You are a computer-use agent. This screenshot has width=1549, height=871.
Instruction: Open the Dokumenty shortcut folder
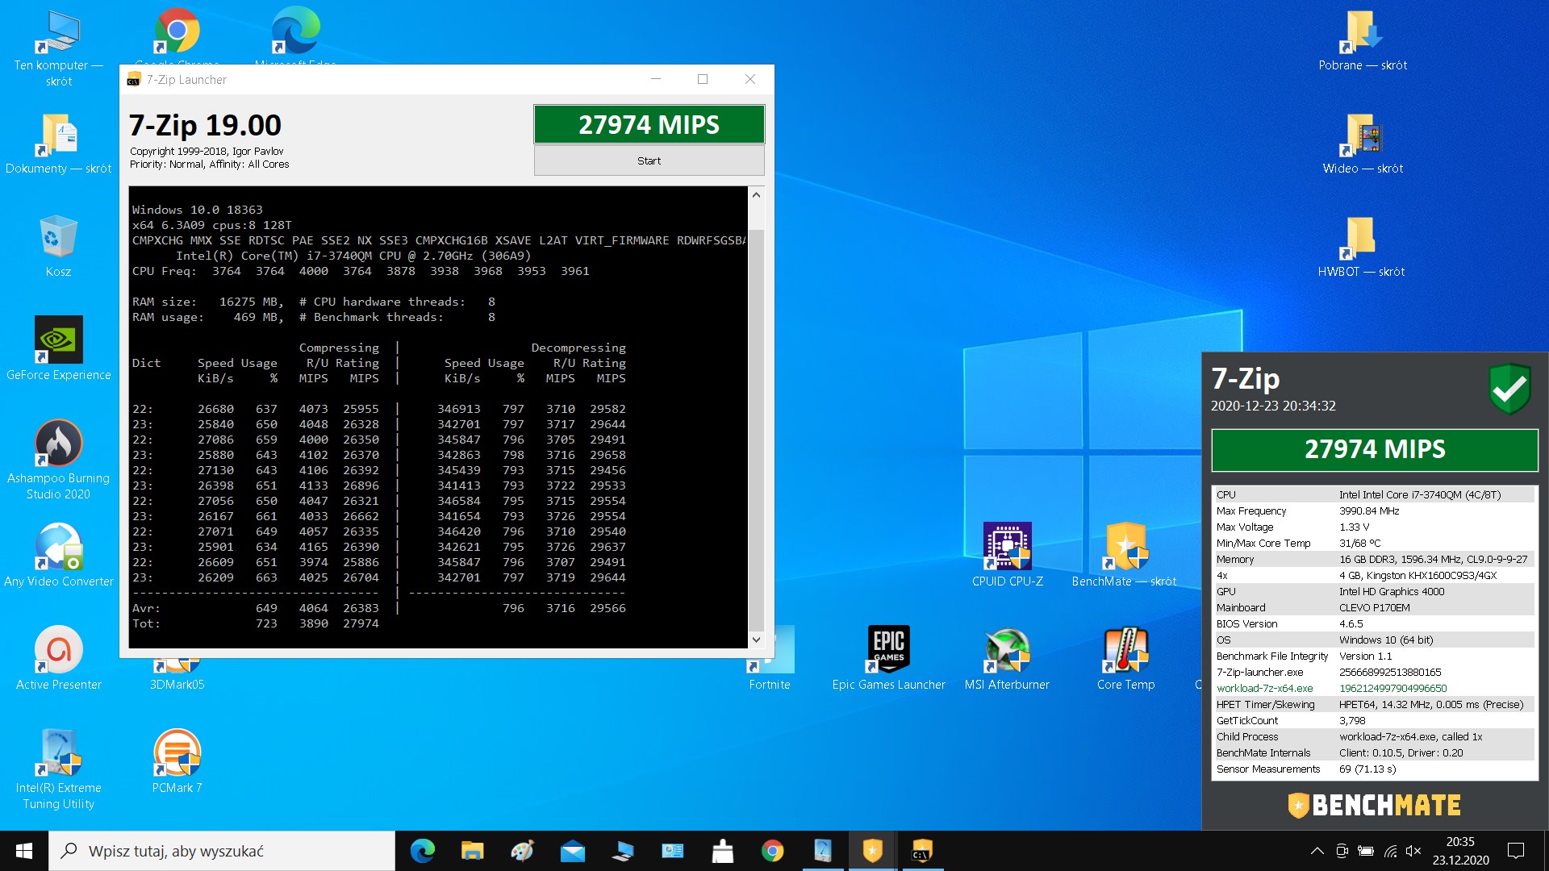click(x=58, y=144)
